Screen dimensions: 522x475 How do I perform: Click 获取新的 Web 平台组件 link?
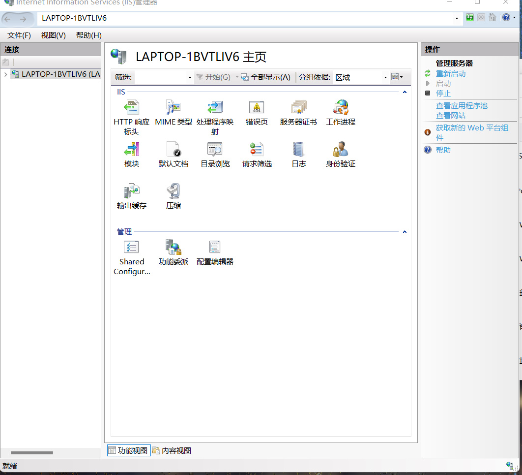pos(472,133)
